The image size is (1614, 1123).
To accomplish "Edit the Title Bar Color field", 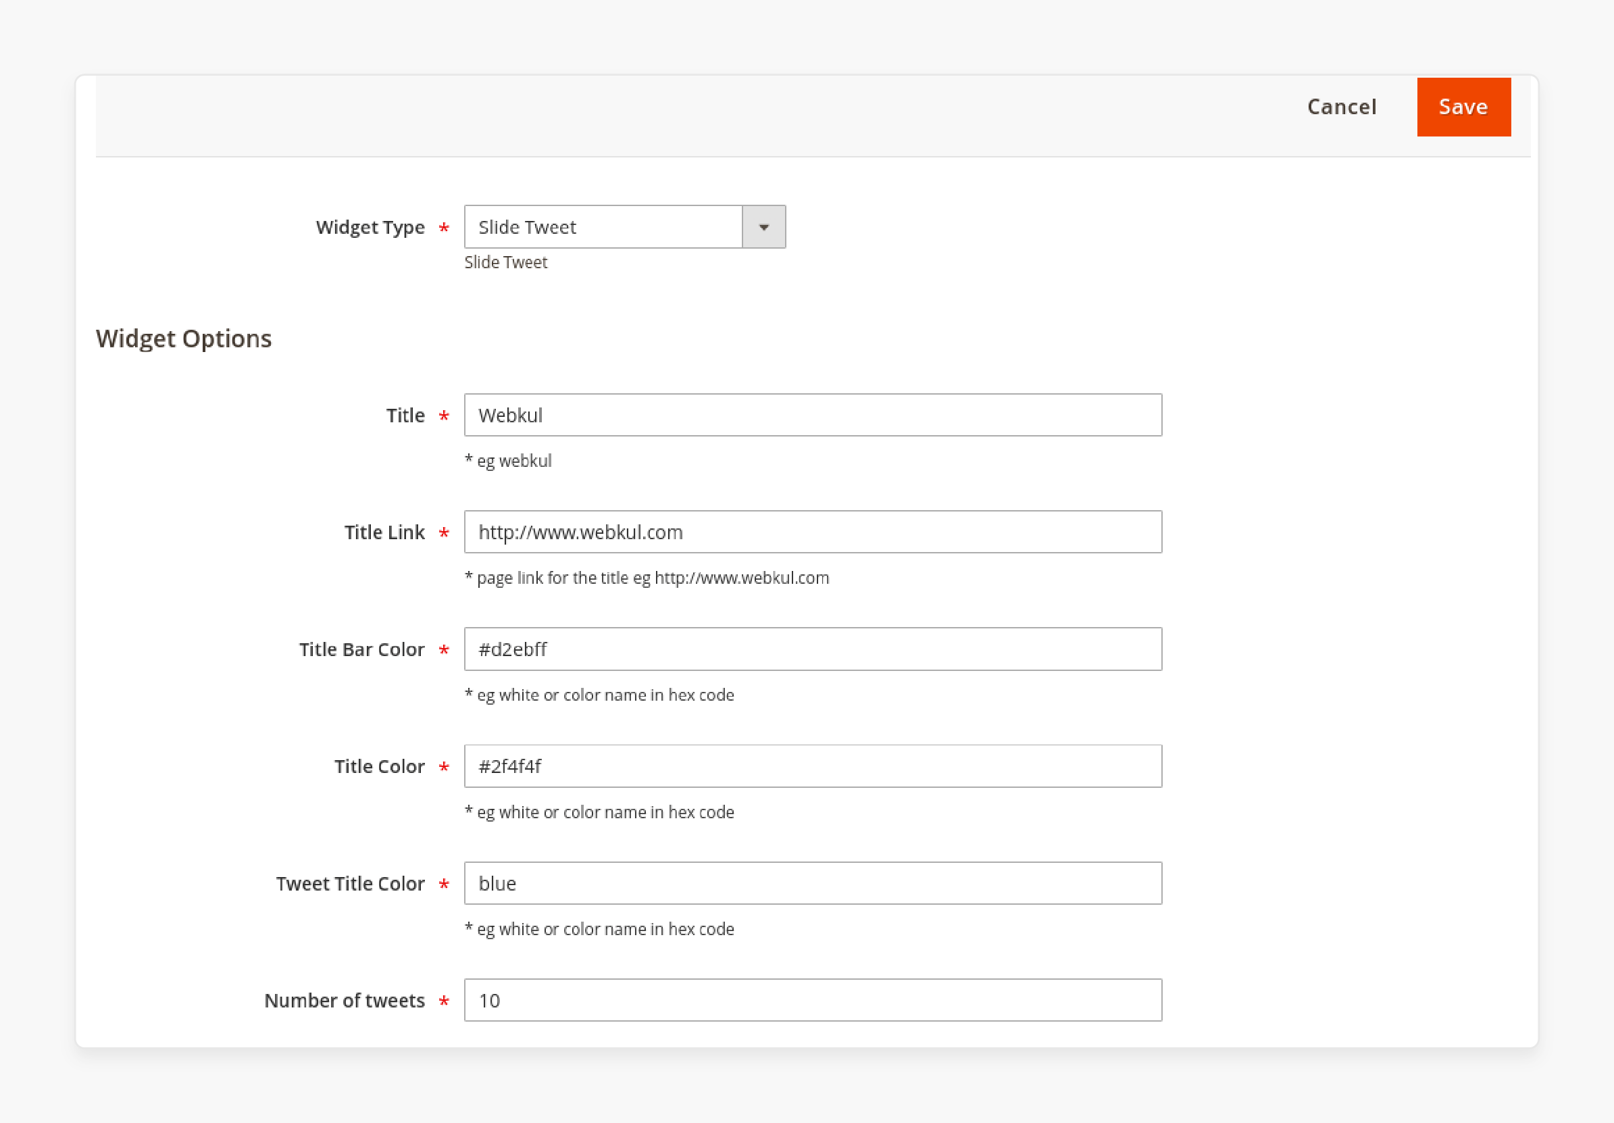I will (813, 649).
